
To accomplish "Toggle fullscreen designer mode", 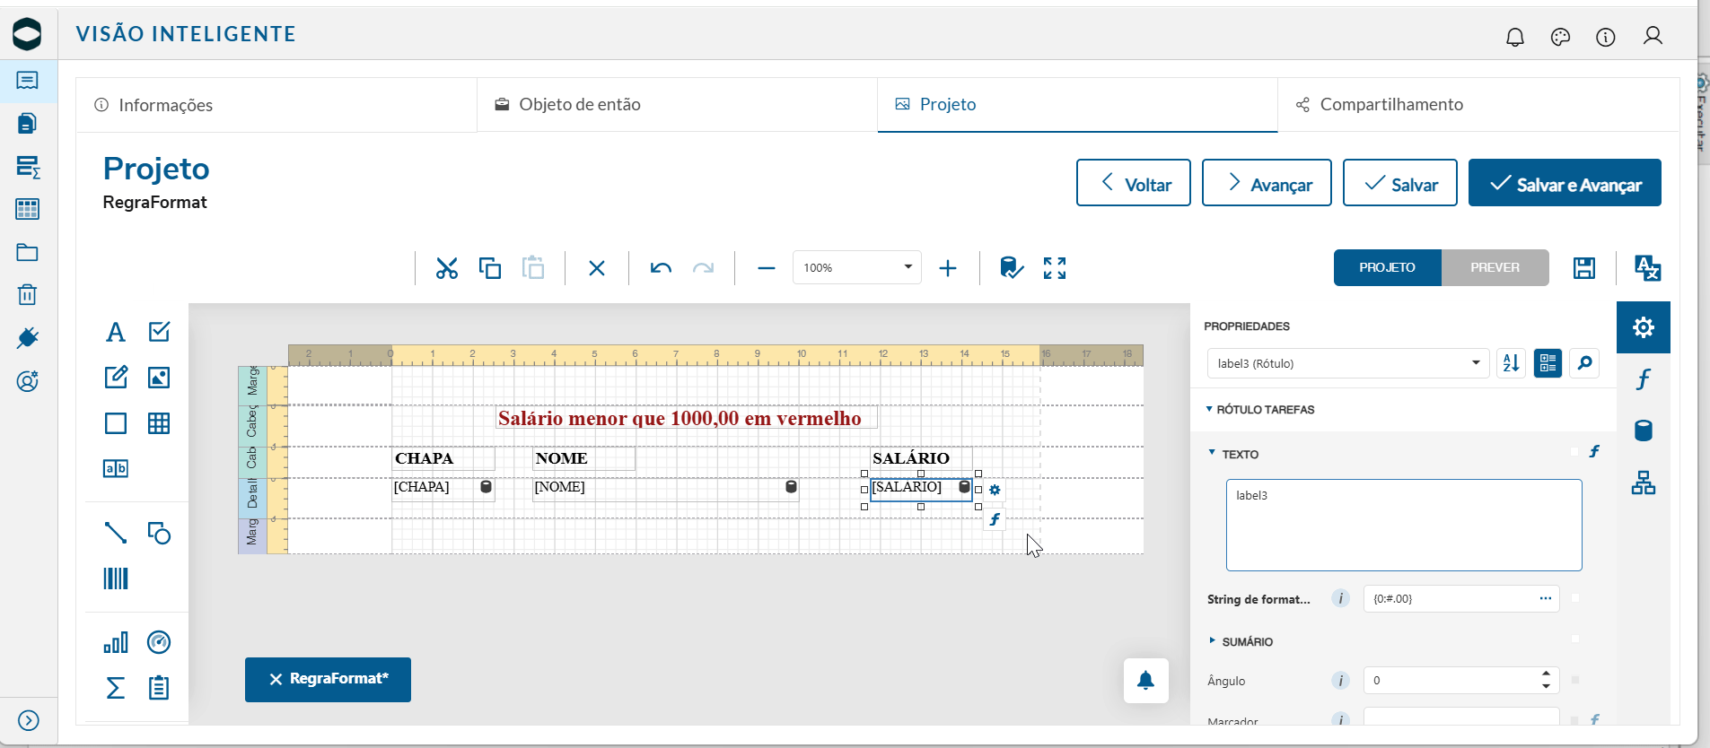I will [1055, 268].
